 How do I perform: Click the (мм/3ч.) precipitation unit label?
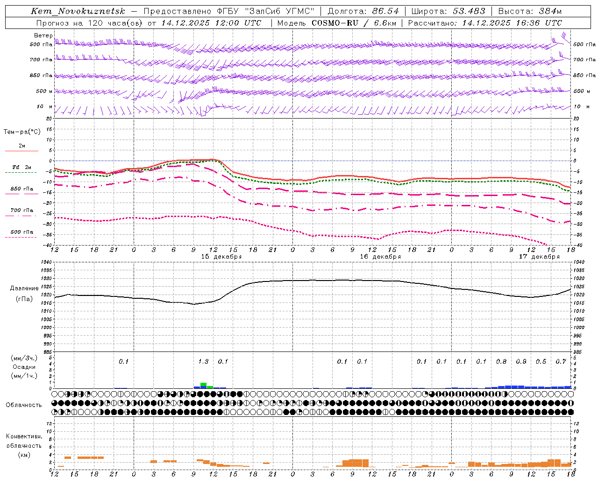[24, 358]
